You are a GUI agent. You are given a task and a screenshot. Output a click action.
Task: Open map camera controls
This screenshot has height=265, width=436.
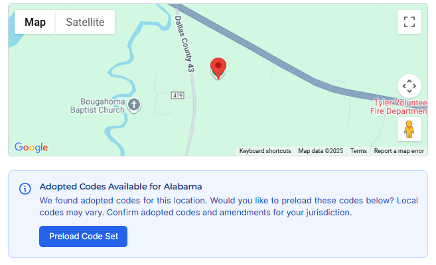pyautogui.click(x=409, y=86)
